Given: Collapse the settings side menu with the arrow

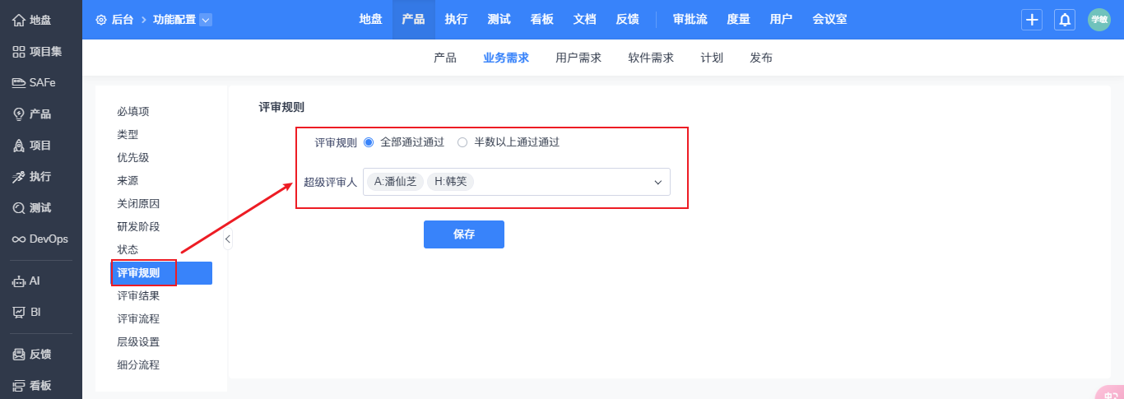Looking at the screenshot, I should tap(228, 239).
